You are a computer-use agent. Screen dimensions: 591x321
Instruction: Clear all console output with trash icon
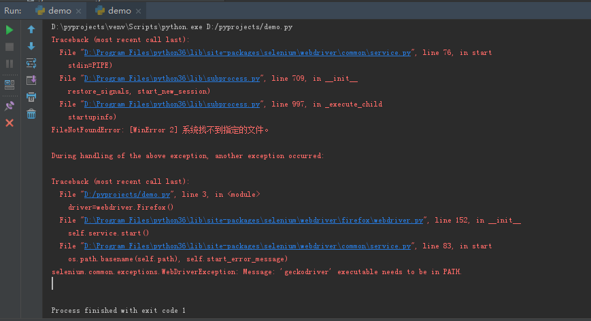31,114
